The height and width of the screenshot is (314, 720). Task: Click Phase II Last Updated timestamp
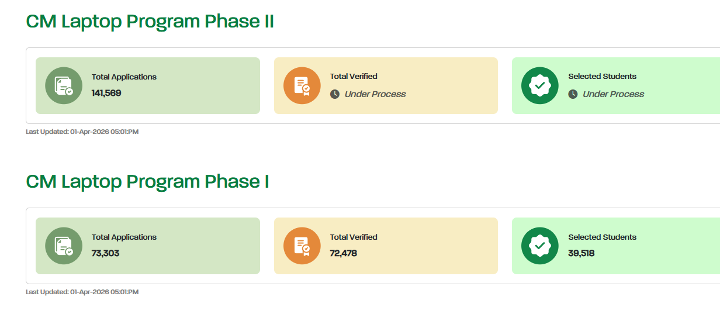point(82,132)
